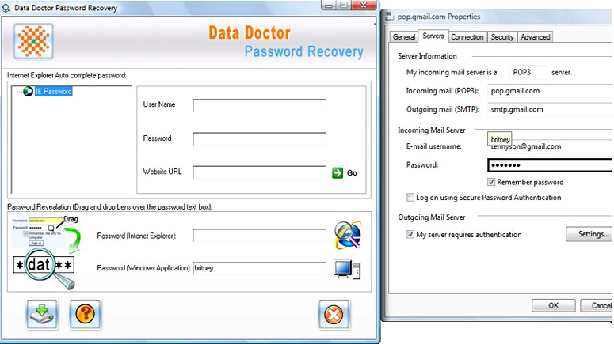The height and width of the screenshot is (344, 614).
Task: Click the E-mail username field
Action: click(550, 146)
